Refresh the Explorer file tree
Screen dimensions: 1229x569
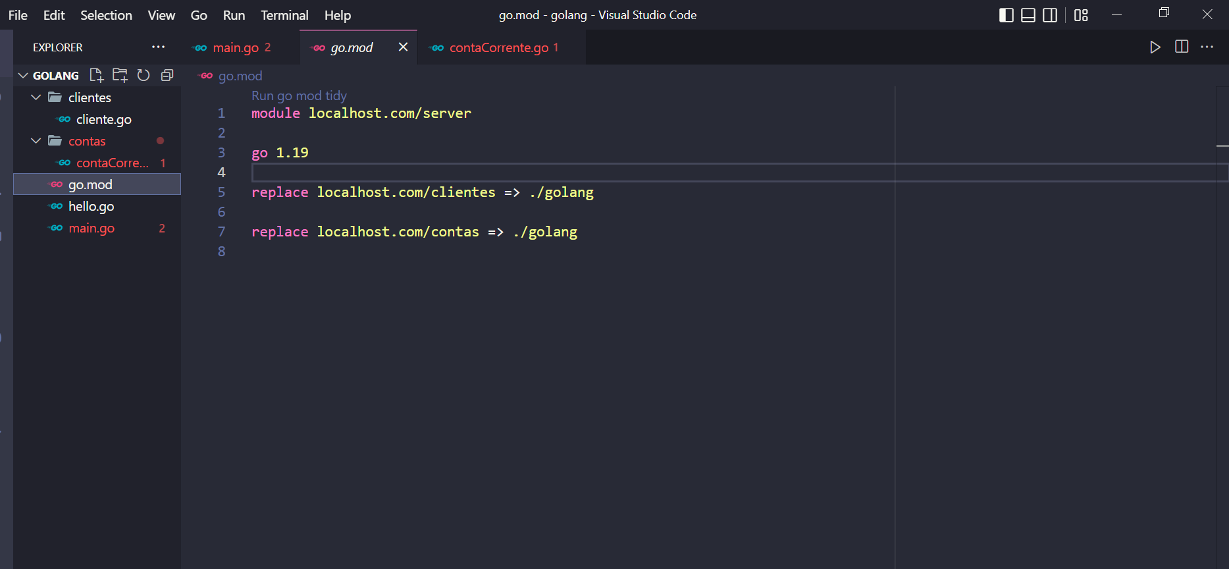click(144, 75)
